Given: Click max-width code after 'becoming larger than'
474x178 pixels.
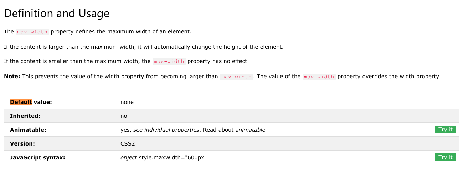Looking at the screenshot, I should (x=236, y=77).
